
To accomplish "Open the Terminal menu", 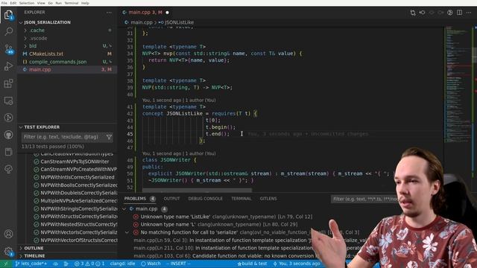I will (x=72, y=3).
